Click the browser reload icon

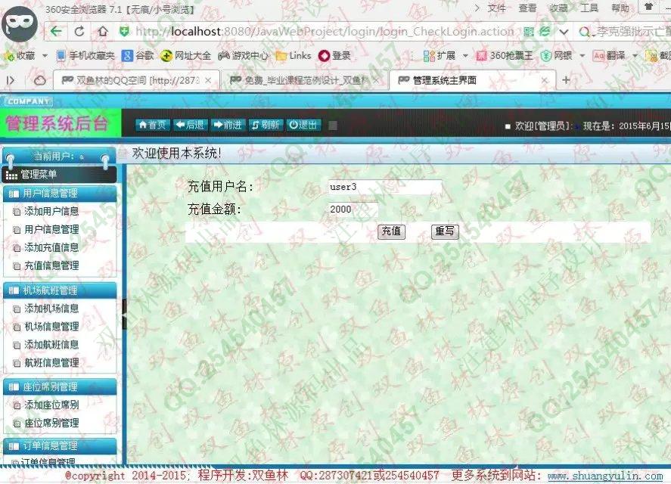point(79,32)
